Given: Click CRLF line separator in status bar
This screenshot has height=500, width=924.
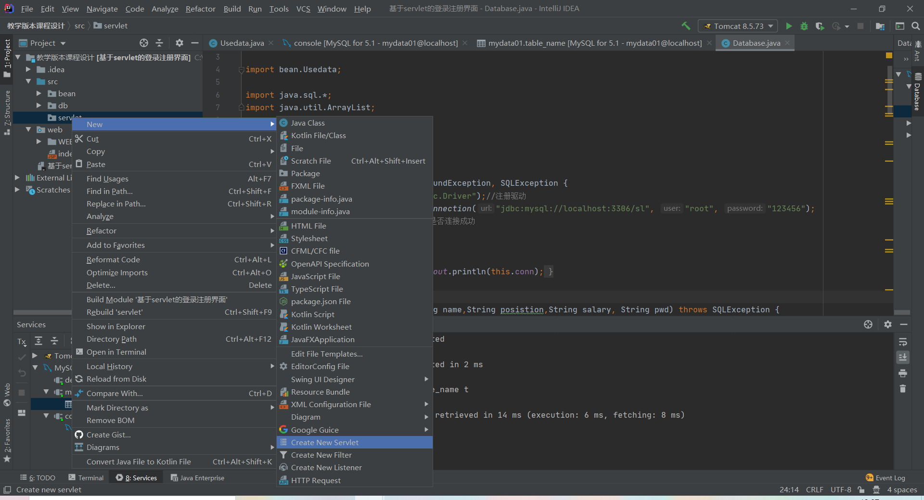Looking at the screenshot, I should tap(815, 490).
